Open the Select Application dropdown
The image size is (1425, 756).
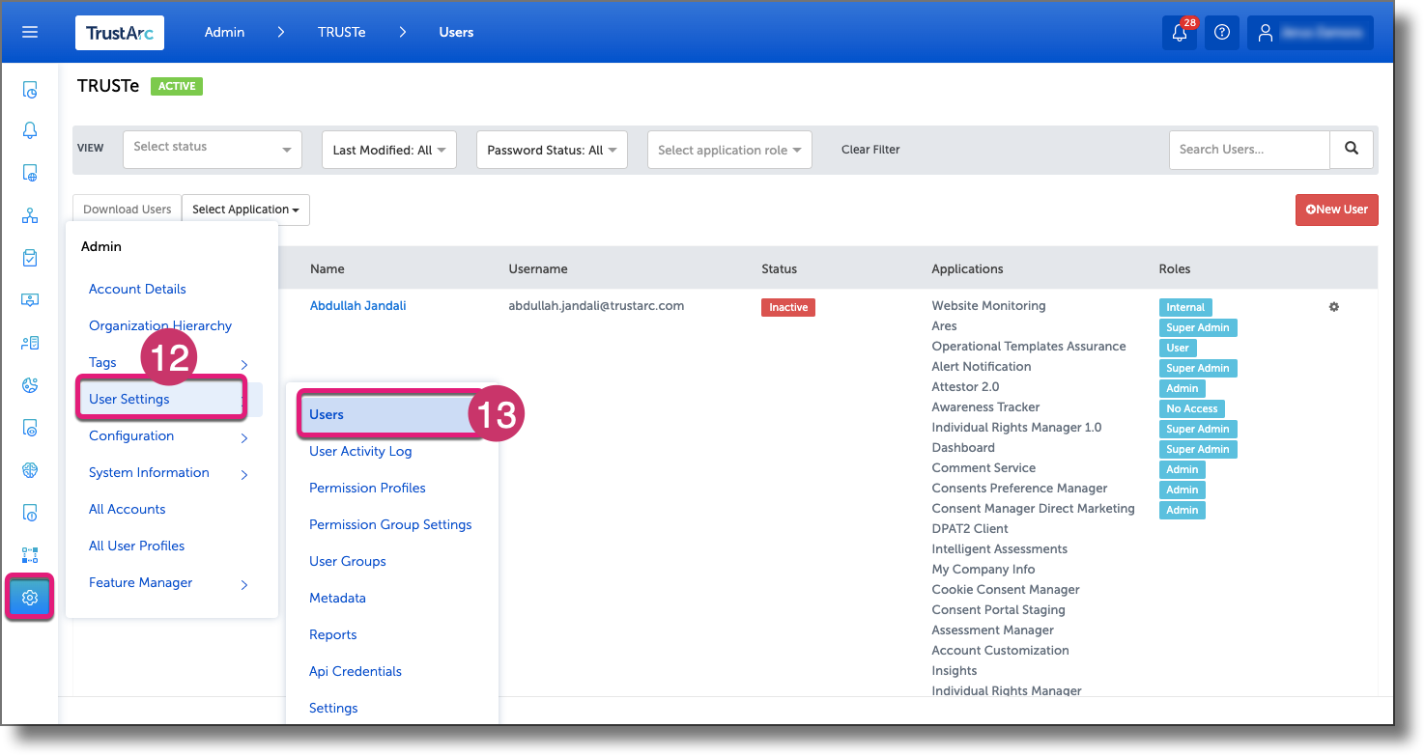click(x=245, y=210)
